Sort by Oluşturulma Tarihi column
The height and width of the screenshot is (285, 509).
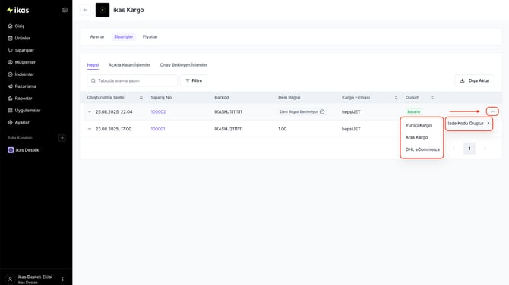141,98
